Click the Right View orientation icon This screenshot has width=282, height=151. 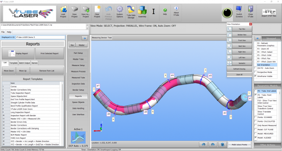click(229, 52)
